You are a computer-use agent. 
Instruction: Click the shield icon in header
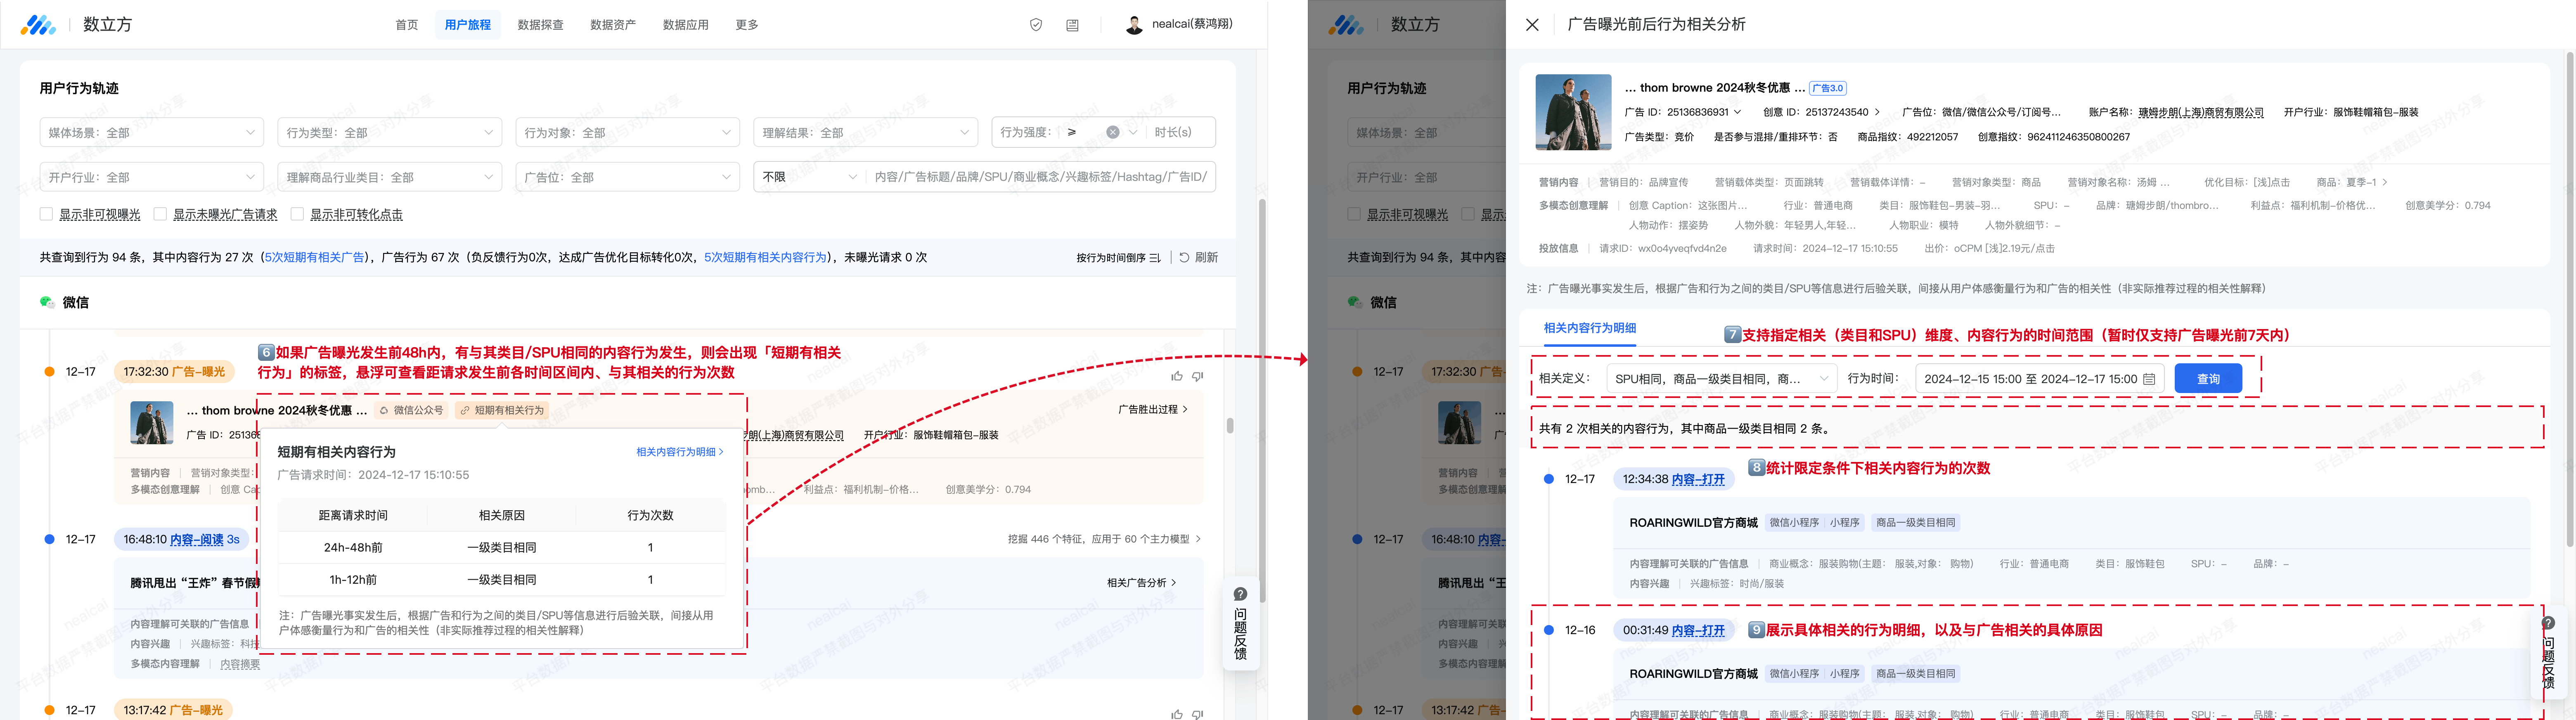tap(1036, 25)
